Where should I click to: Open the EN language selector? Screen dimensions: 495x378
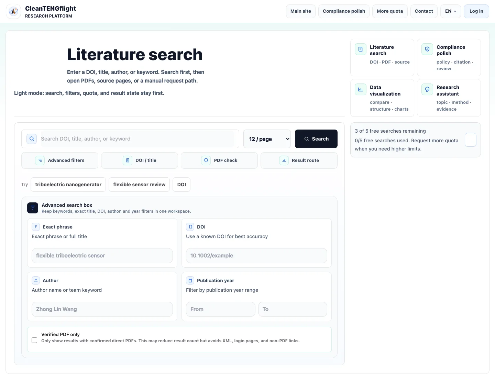[x=451, y=11]
